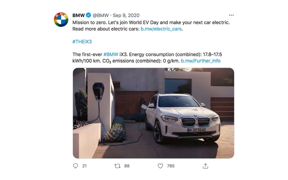Click the like count showing 785
The image size is (288, 180).
[171, 166]
